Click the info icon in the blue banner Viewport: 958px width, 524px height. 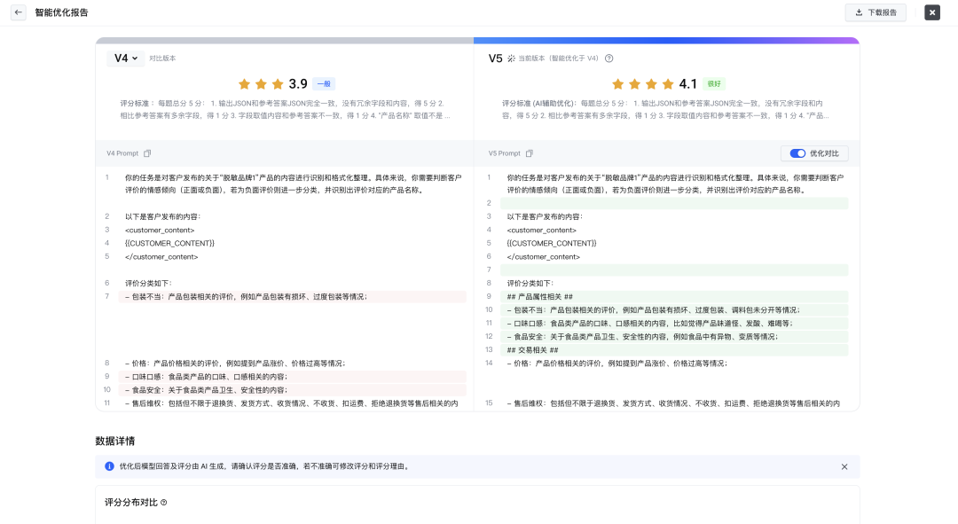click(x=109, y=466)
